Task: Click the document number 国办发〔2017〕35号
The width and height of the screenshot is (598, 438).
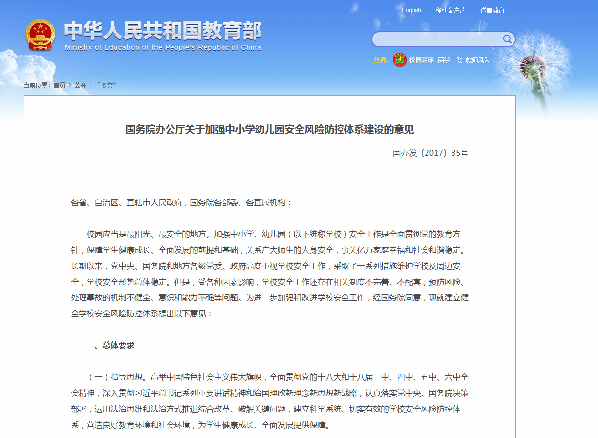Action: click(430, 153)
